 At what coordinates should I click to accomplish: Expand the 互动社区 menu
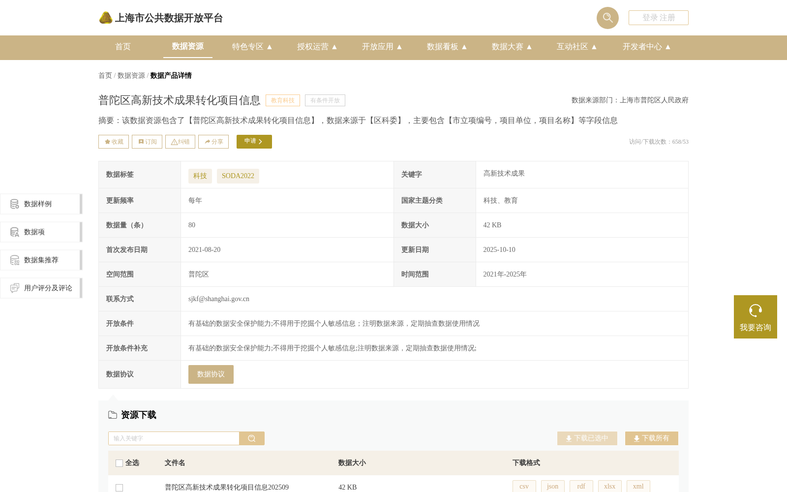[x=576, y=47]
